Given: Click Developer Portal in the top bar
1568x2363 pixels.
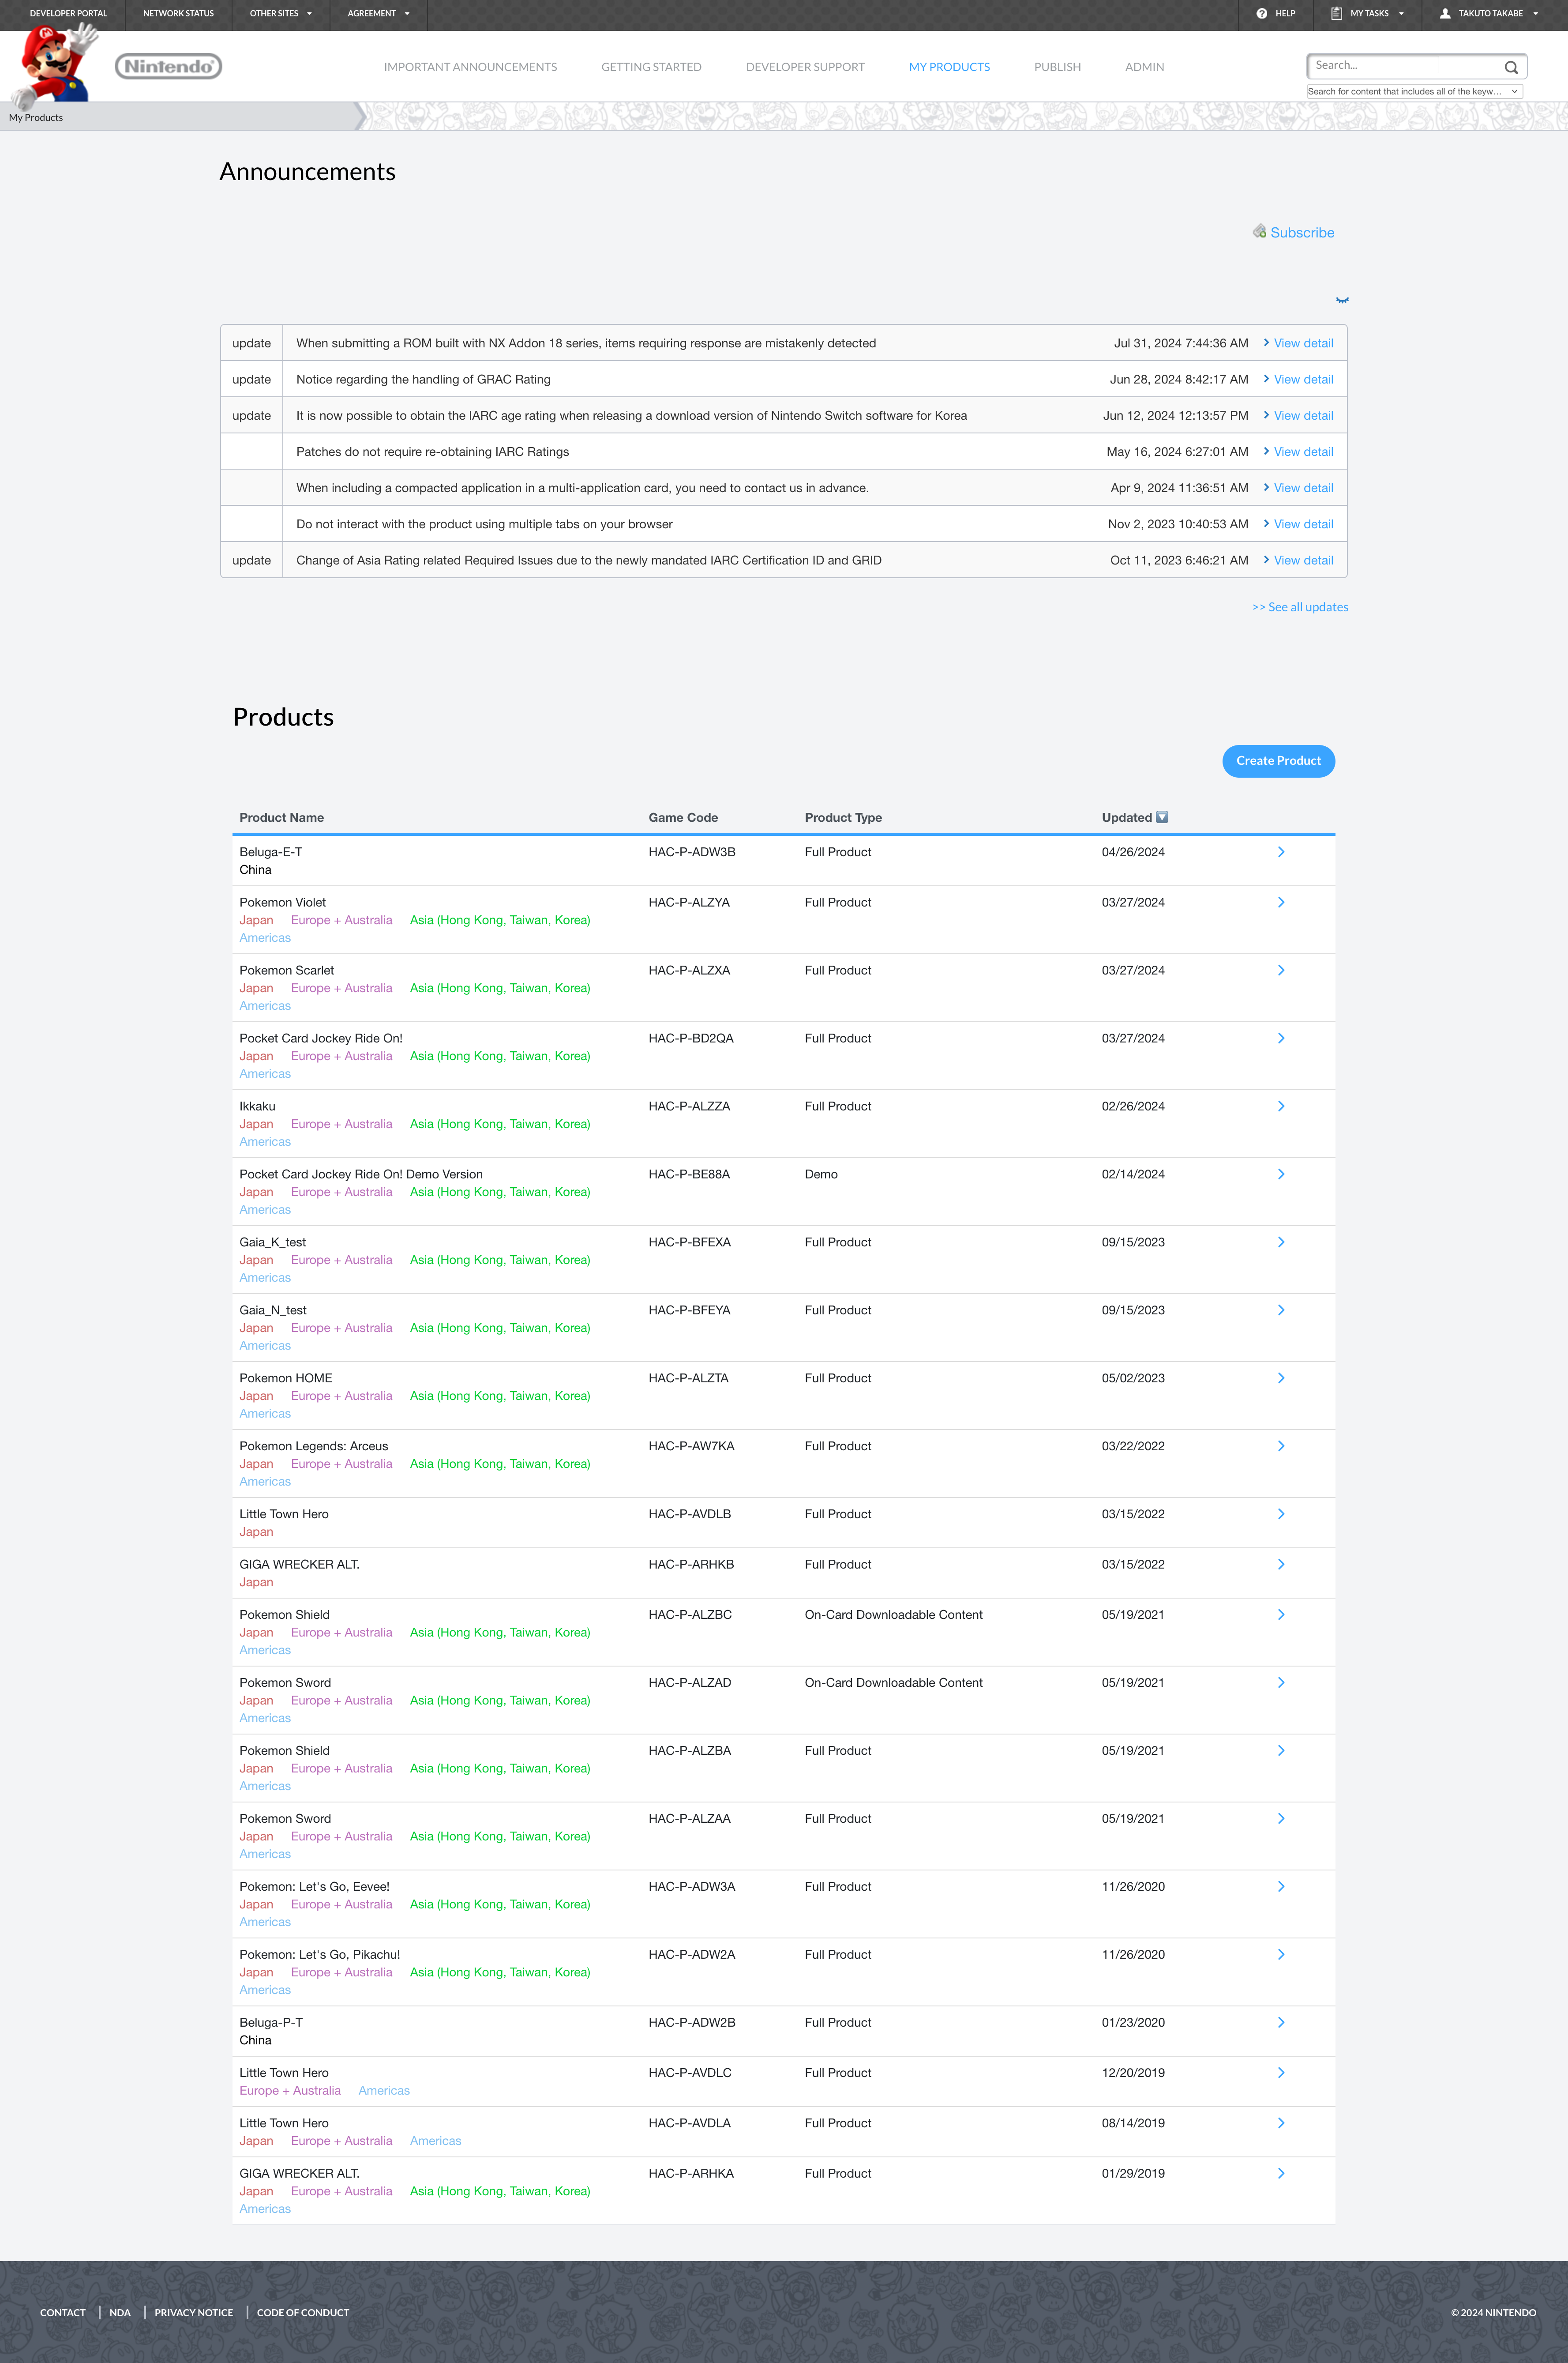Looking at the screenshot, I should 68,14.
